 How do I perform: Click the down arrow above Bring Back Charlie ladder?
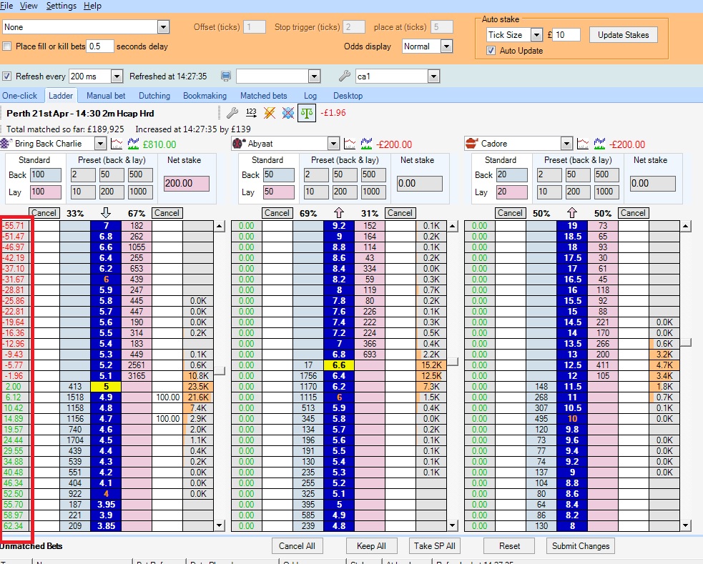(106, 213)
